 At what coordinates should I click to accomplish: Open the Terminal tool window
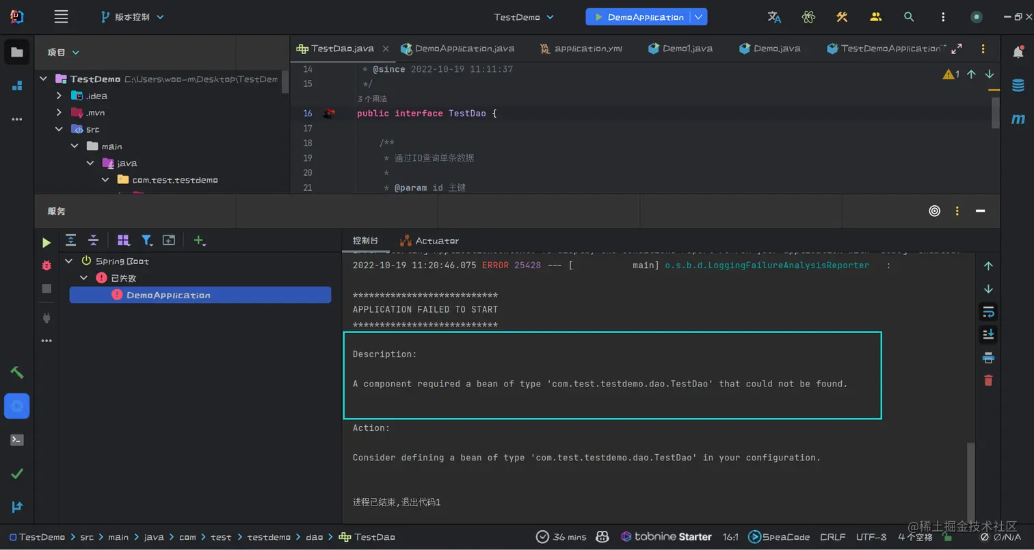(17, 440)
